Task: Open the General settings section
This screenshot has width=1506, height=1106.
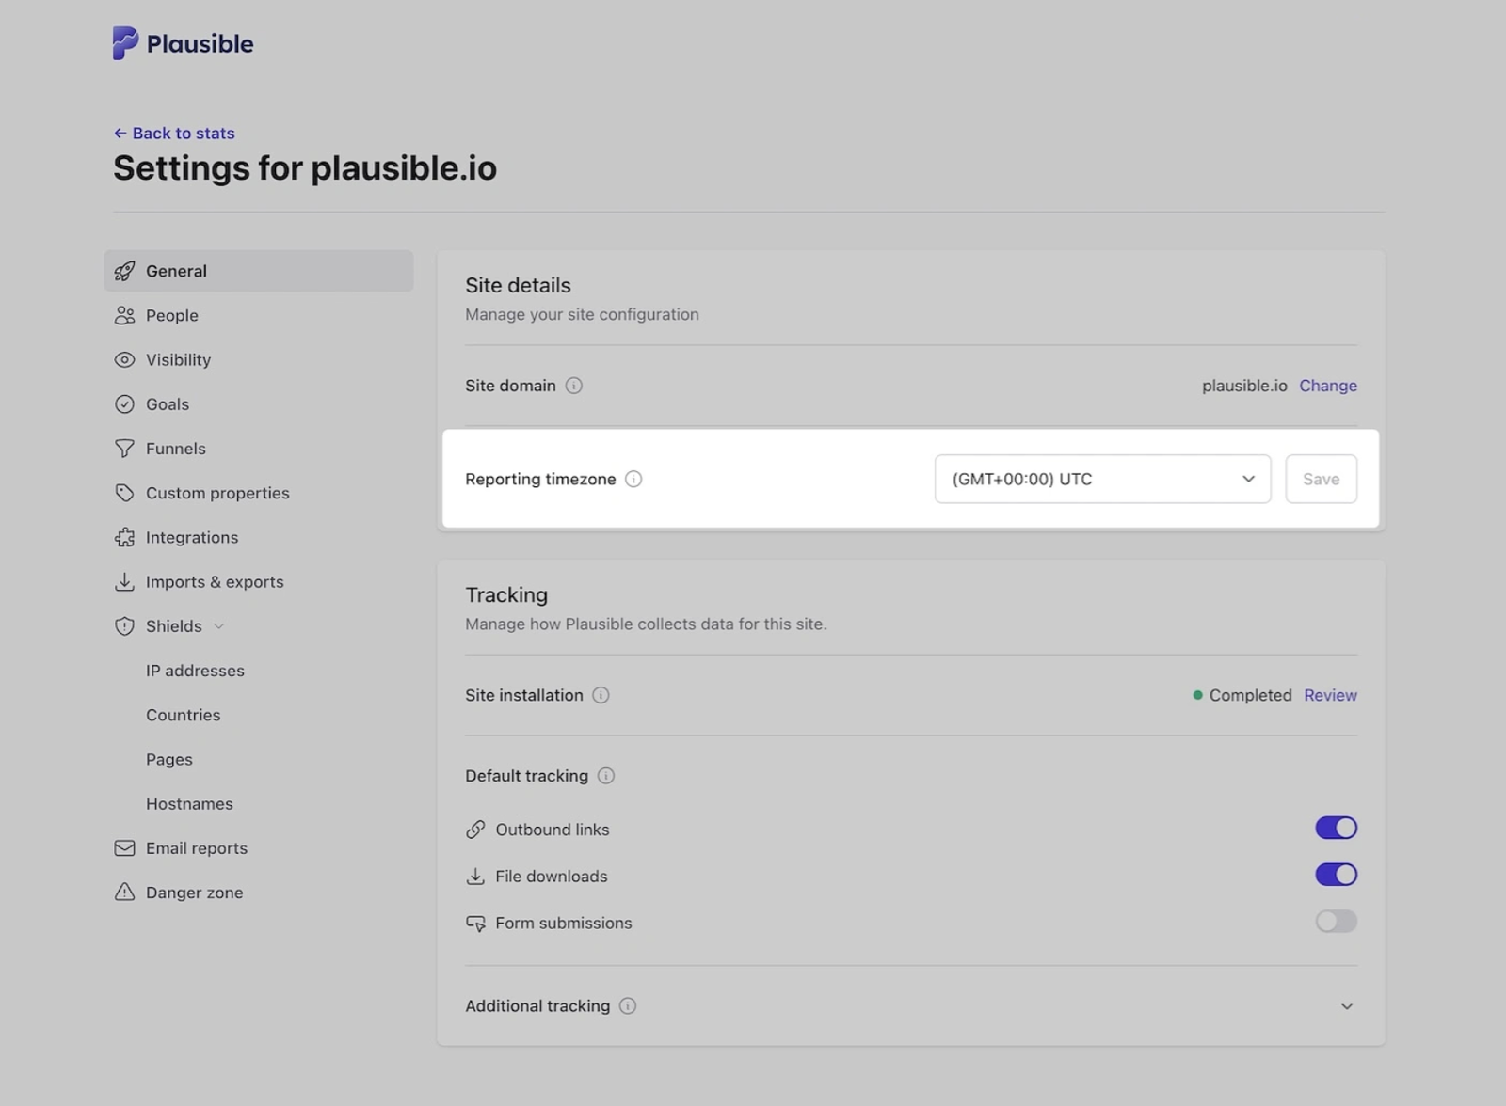Action: pyautogui.click(x=258, y=271)
